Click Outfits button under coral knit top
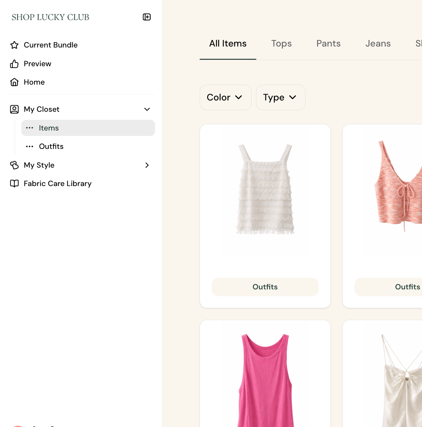 coord(388,287)
